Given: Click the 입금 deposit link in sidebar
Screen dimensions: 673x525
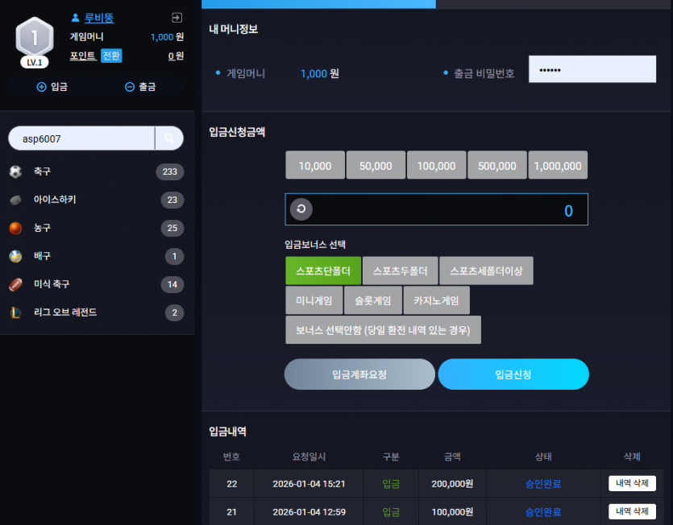Looking at the screenshot, I should point(52,87).
